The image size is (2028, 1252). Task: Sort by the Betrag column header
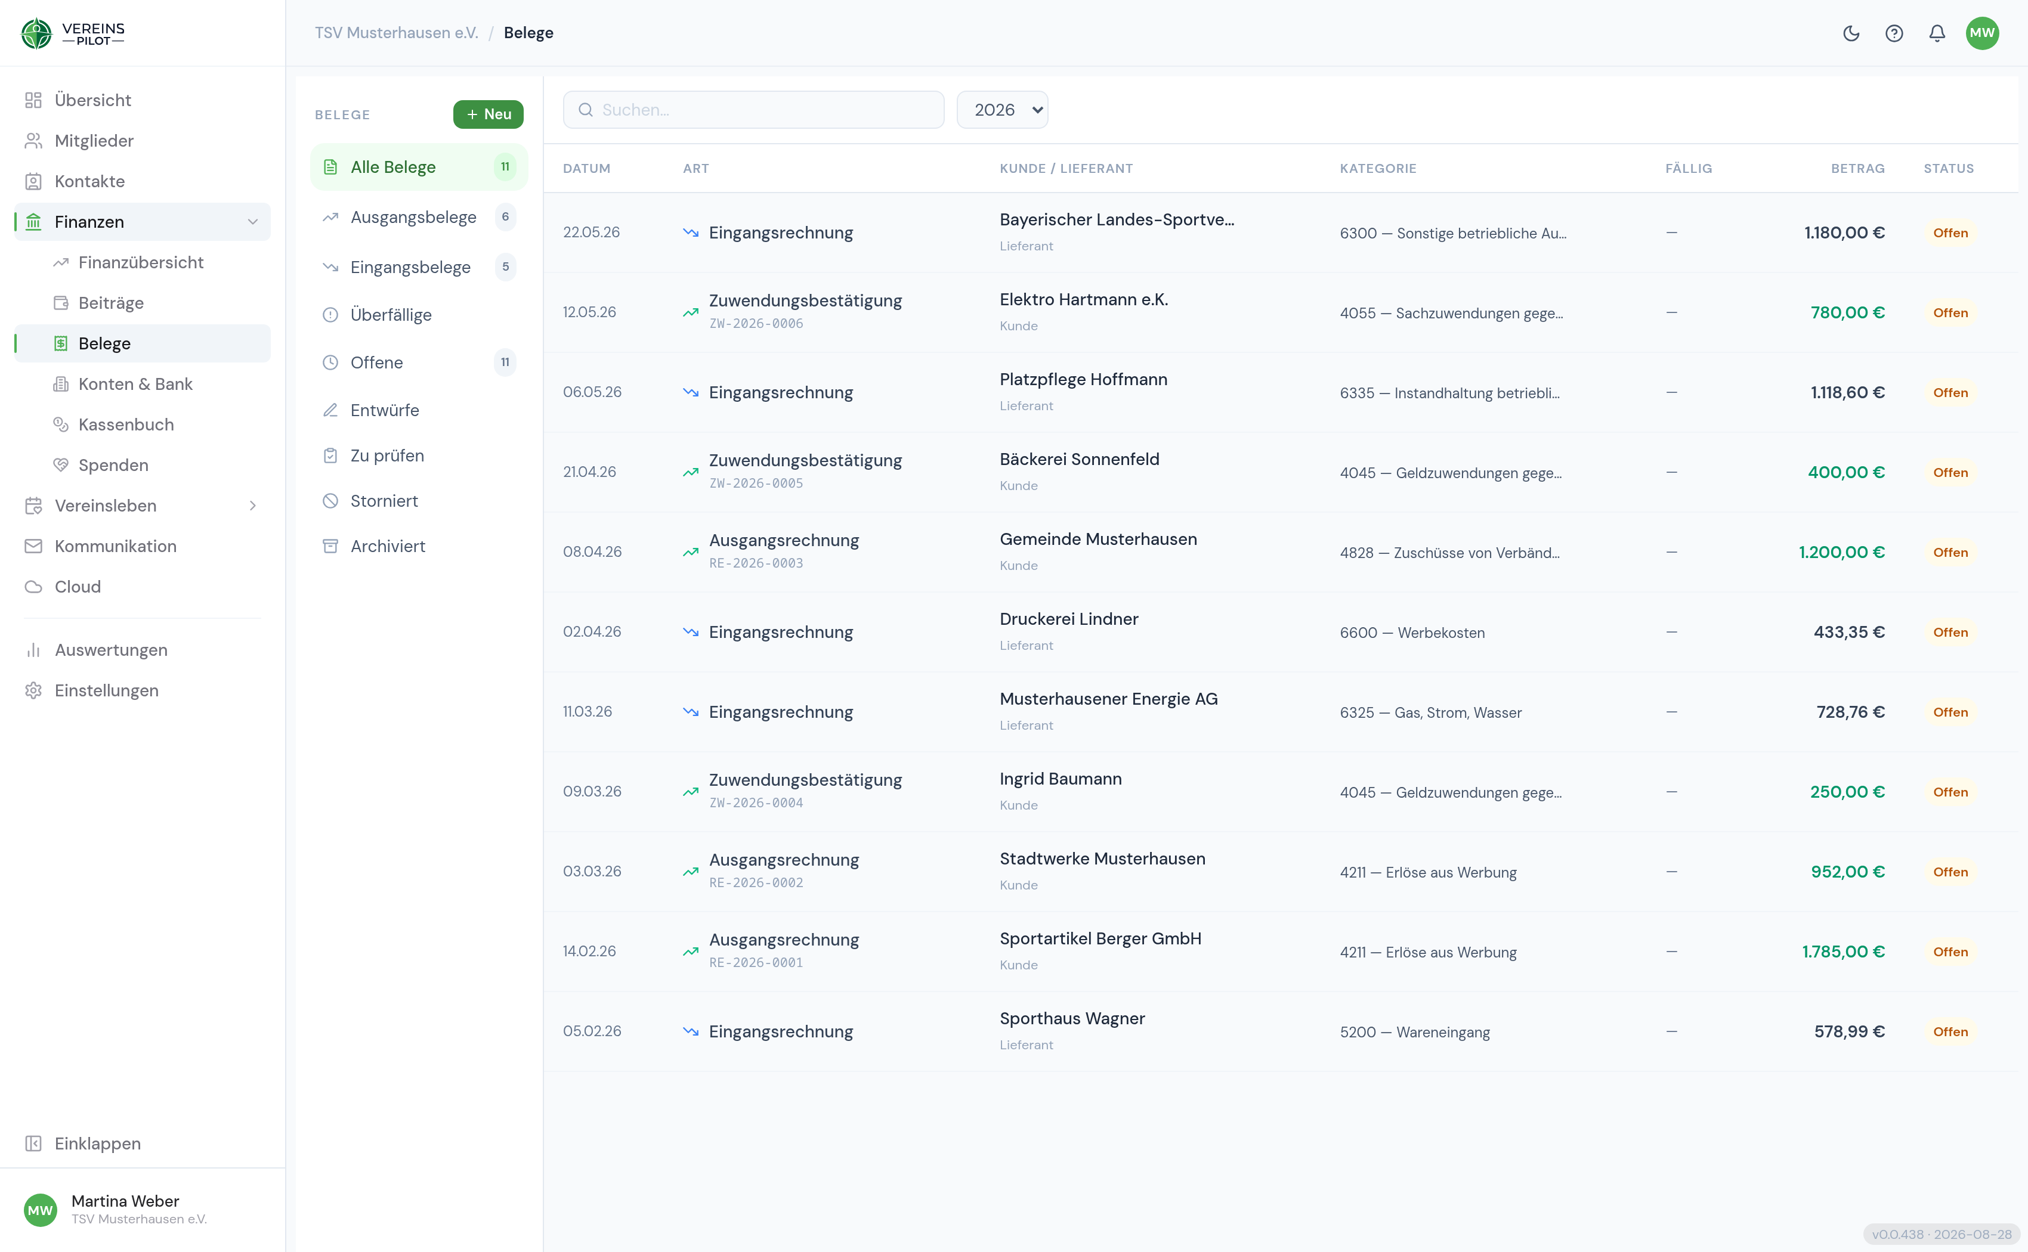(x=1857, y=169)
